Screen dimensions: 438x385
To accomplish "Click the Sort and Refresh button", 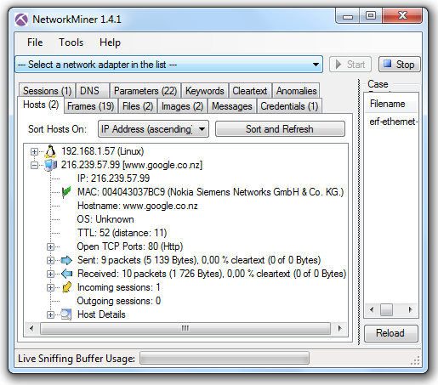I will [280, 129].
